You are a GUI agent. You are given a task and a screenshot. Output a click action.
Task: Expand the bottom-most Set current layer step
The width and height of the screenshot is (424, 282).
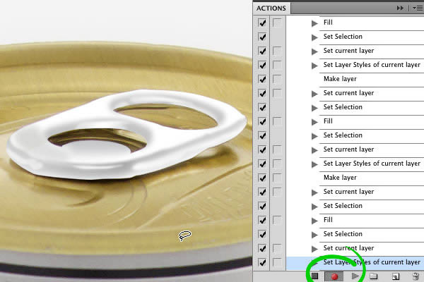[x=314, y=249]
